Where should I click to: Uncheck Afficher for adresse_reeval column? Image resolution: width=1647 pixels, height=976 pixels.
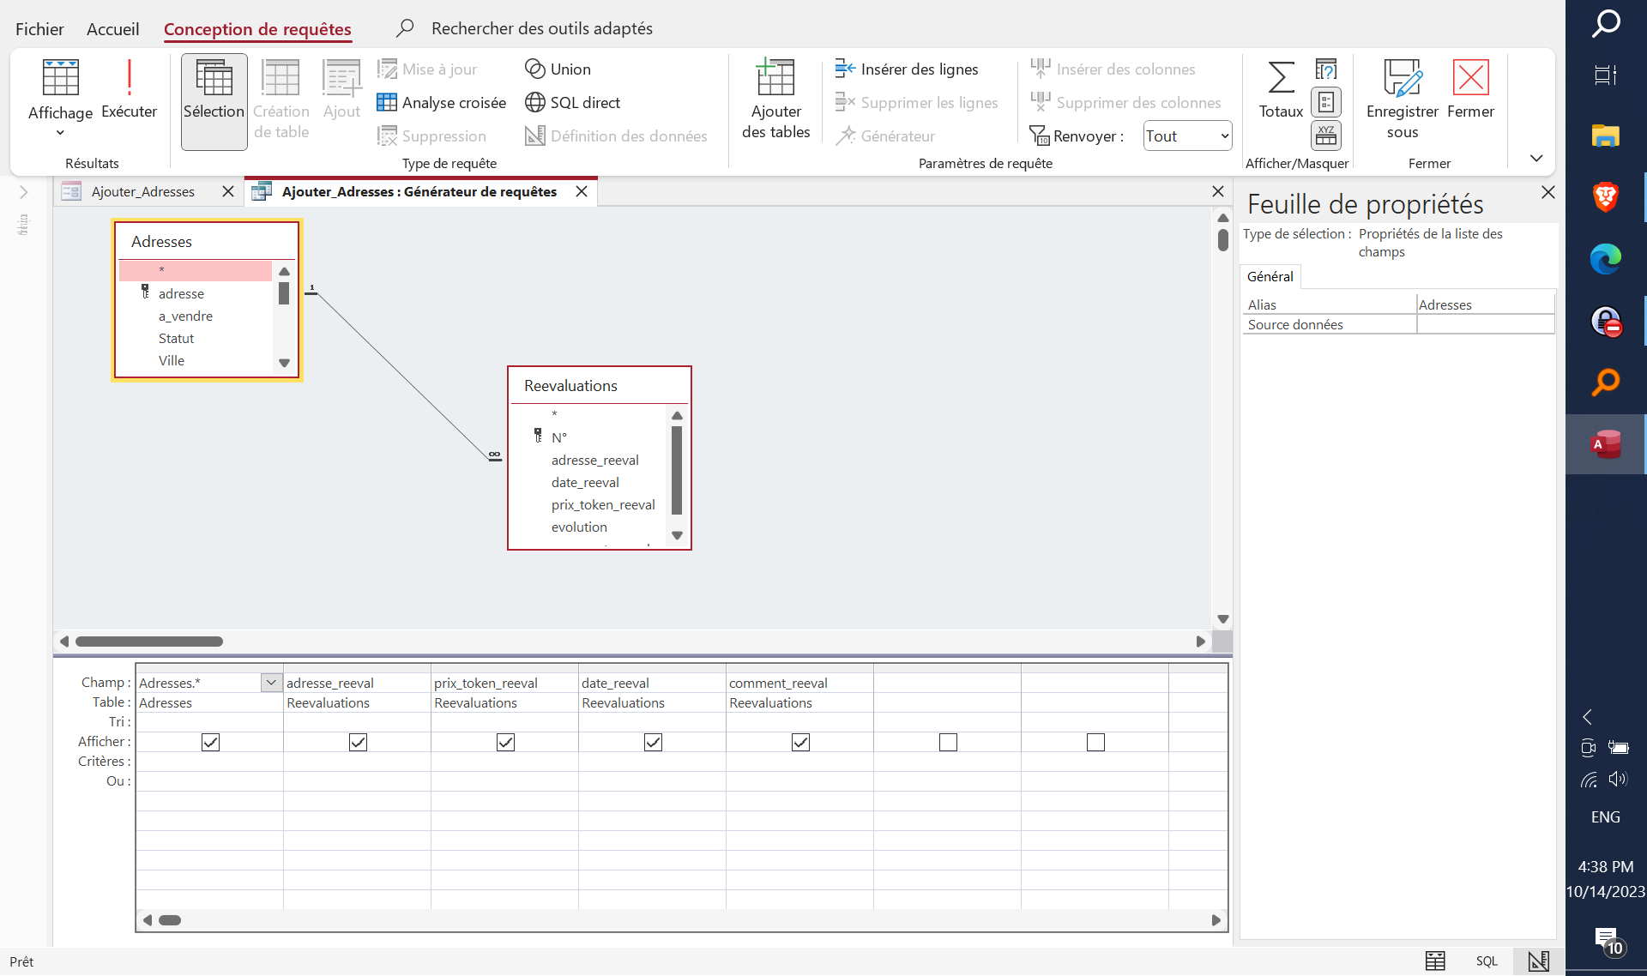(358, 742)
